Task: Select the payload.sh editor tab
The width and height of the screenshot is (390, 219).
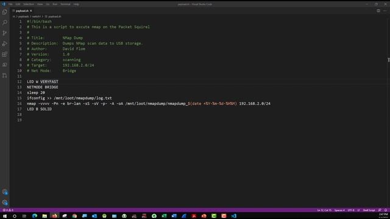Action: (22, 11)
